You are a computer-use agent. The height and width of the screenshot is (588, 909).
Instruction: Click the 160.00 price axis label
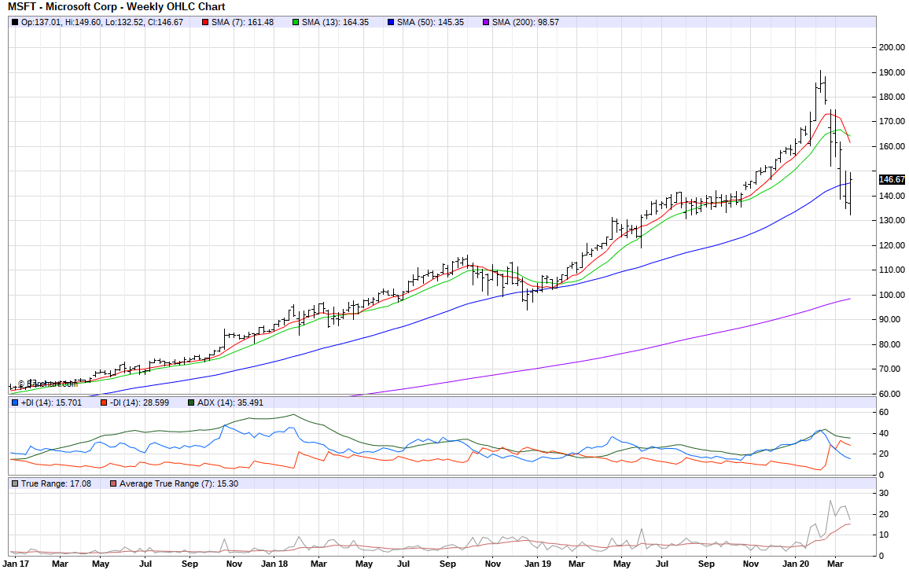[x=892, y=146]
